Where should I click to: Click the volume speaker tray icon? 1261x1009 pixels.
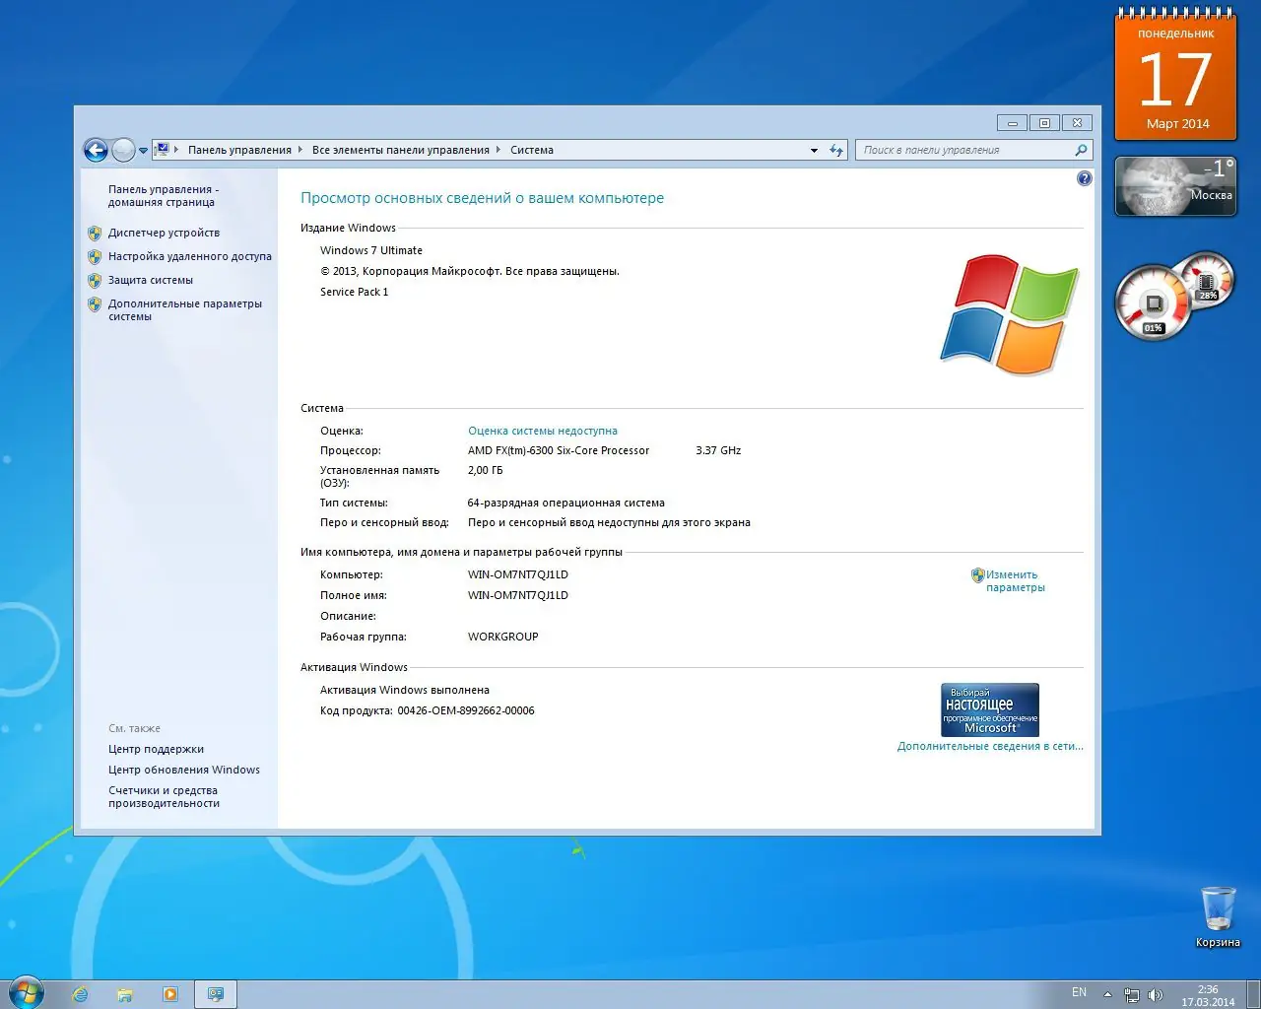pos(1156,995)
